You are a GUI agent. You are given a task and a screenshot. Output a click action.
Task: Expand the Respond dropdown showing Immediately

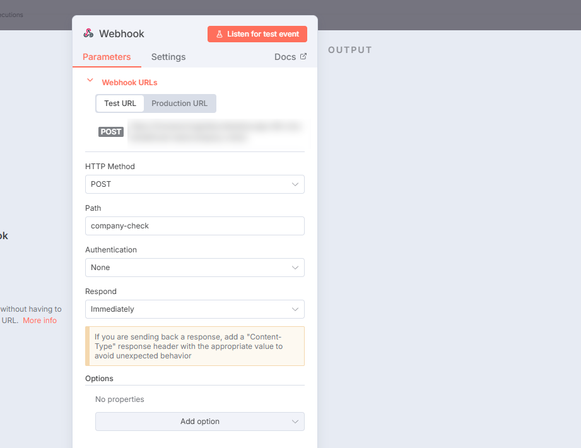tap(194, 309)
